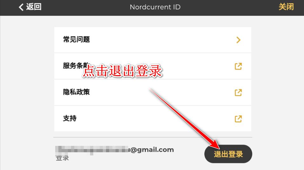Click the red 点击退出登录 annotation text
304x170 pixels.
tap(122, 71)
